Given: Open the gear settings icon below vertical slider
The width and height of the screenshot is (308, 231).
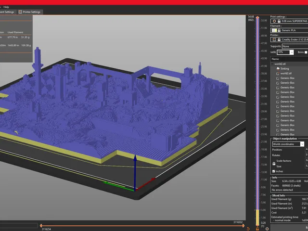Looking at the screenshot, I should click(267, 229).
